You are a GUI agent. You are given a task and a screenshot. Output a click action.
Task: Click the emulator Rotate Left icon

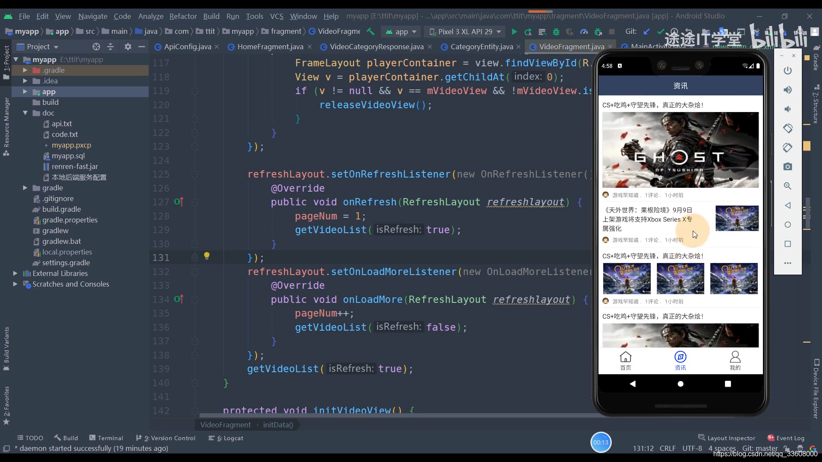point(788,128)
